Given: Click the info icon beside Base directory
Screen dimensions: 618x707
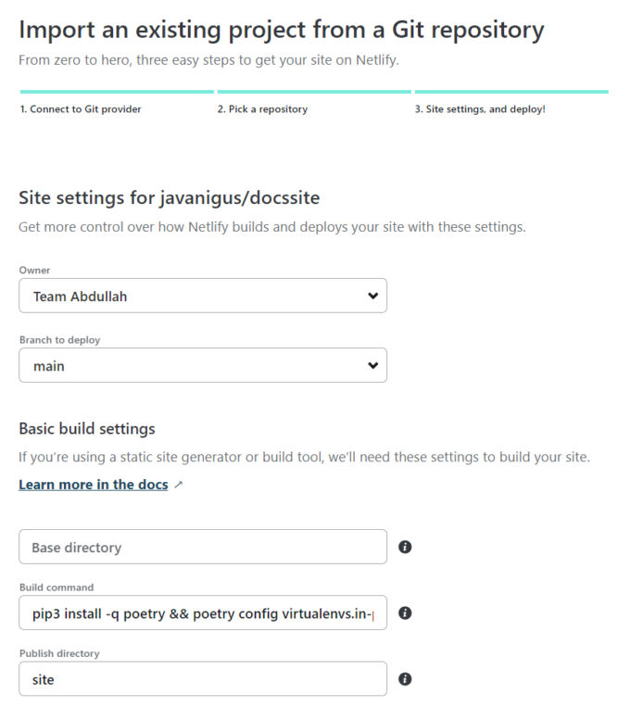Looking at the screenshot, I should [x=405, y=547].
